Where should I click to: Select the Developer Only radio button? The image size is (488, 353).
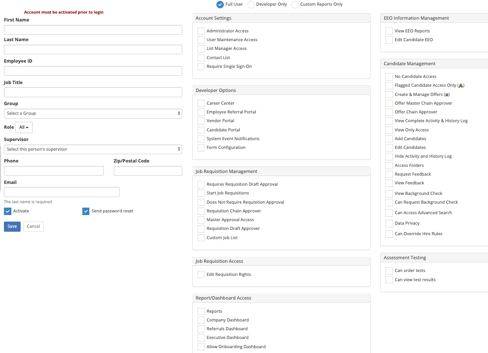(250, 4)
